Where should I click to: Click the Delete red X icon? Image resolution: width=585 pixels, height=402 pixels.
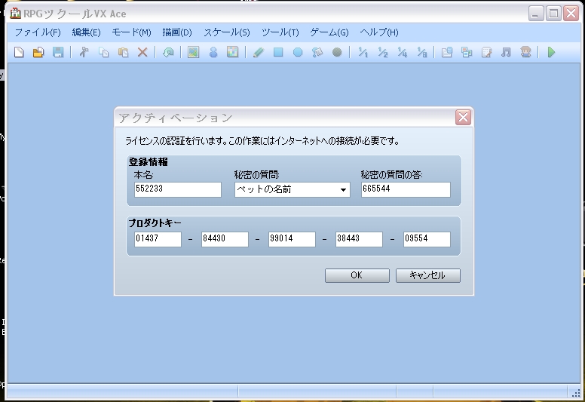pos(142,52)
